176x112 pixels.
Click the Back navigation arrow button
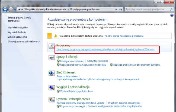(x=5, y=9)
